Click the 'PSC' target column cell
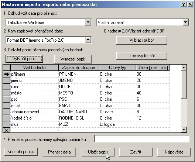Viewport: 195px width, 162px height. tap(79, 99)
